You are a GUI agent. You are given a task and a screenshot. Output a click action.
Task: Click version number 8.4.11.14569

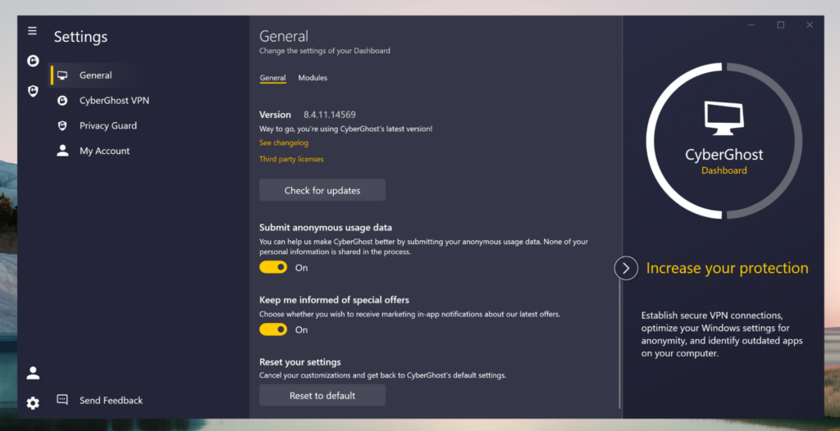[330, 115]
